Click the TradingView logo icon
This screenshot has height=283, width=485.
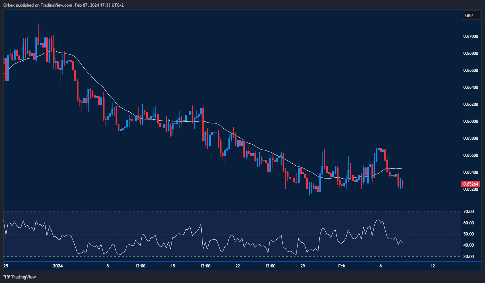tap(6, 277)
